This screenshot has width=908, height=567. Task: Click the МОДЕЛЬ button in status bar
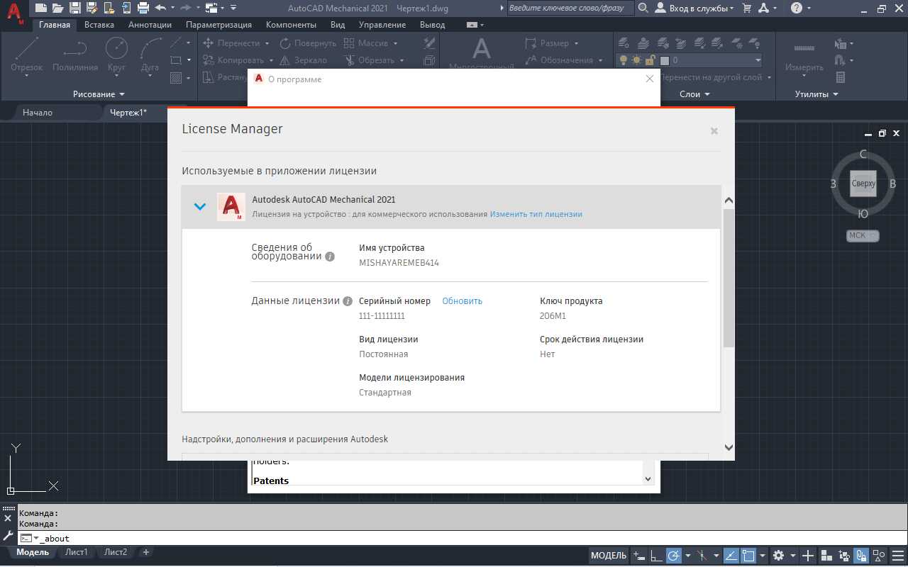pos(609,556)
